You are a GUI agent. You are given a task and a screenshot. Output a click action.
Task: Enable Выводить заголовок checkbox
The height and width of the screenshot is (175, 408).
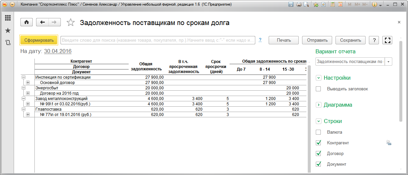coord(318,89)
